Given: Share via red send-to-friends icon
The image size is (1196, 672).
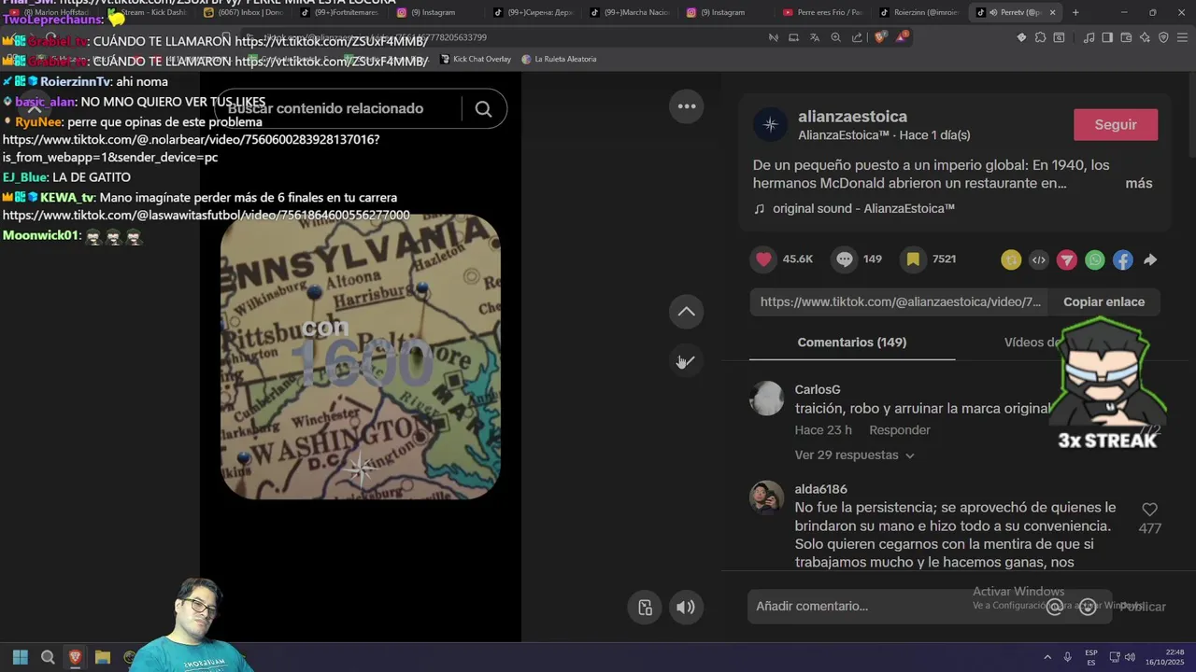Looking at the screenshot, I should click(1067, 260).
